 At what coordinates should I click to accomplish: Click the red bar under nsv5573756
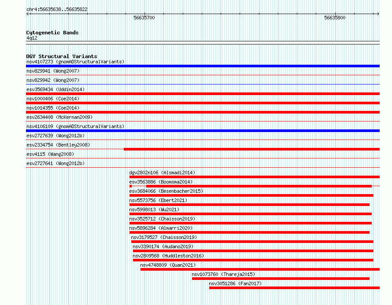pyautogui.click(x=249, y=205)
